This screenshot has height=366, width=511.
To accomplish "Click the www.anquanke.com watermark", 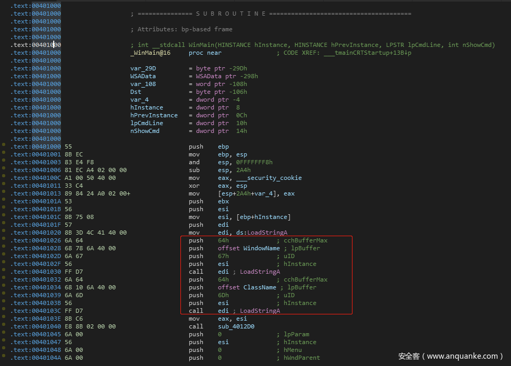I will pos(451,356).
